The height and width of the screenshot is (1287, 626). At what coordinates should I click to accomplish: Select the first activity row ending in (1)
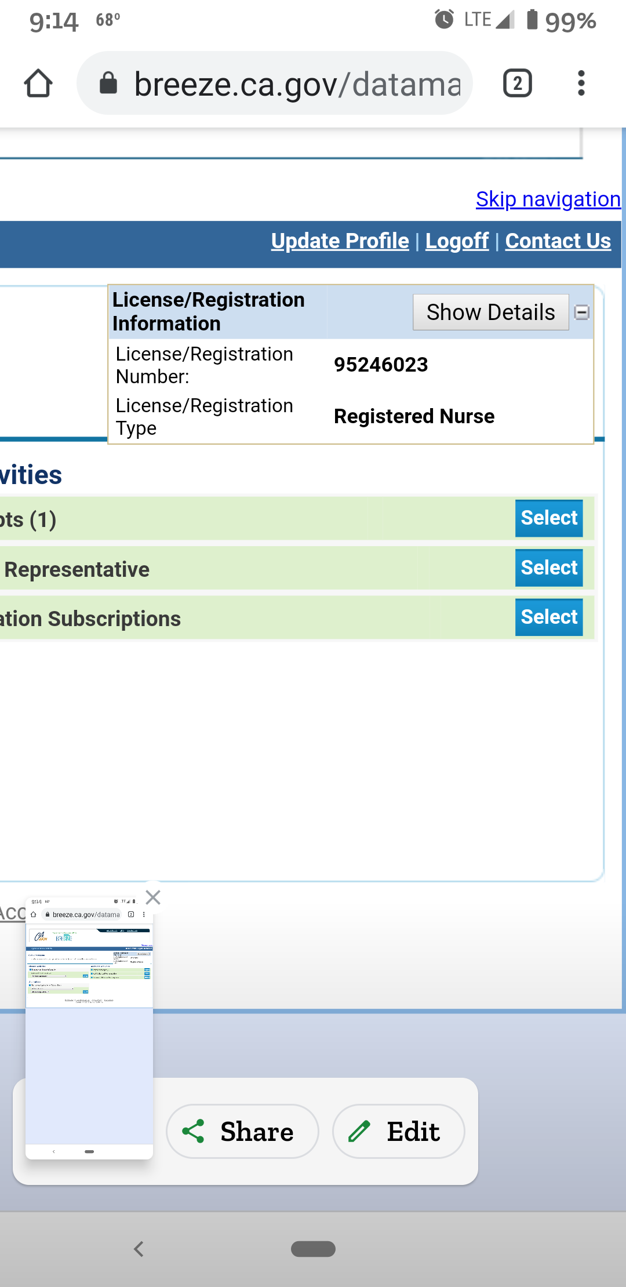(x=549, y=518)
